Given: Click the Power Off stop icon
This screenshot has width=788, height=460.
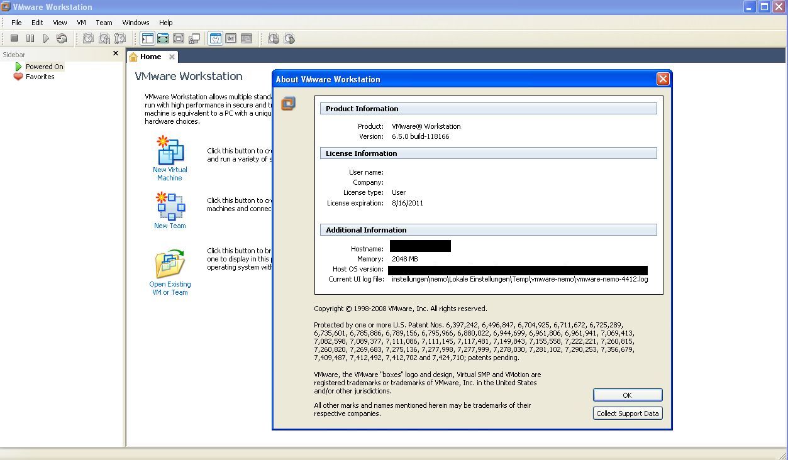Looking at the screenshot, I should 14,38.
